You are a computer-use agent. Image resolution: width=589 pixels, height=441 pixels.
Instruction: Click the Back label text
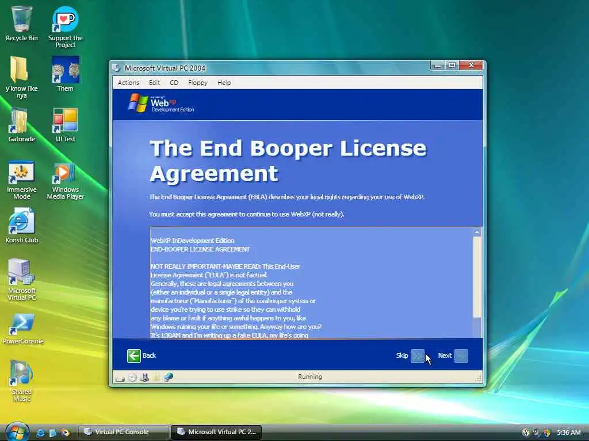(149, 355)
